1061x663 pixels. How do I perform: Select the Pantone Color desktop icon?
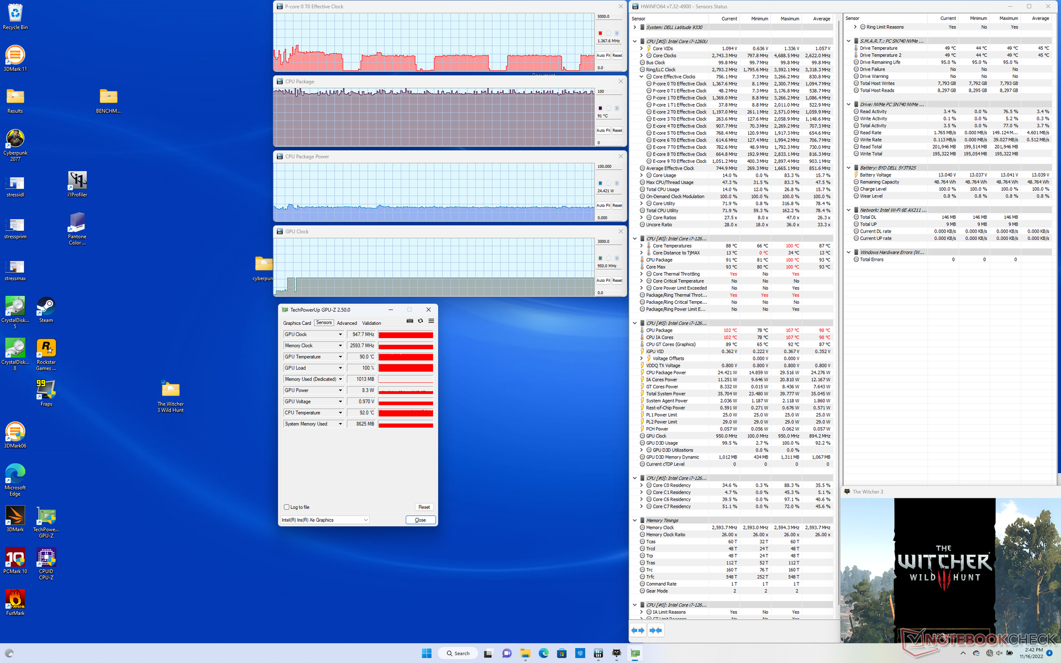(x=77, y=229)
